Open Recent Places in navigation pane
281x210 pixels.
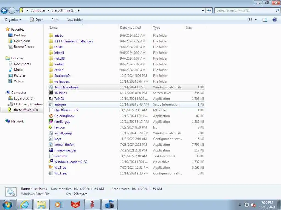pyautogui.click(x=24, y=46)
